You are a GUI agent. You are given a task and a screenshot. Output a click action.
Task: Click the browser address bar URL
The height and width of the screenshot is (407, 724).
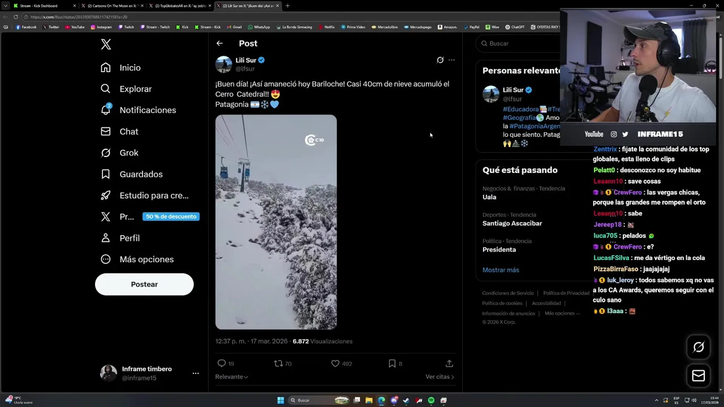[79, 17]
